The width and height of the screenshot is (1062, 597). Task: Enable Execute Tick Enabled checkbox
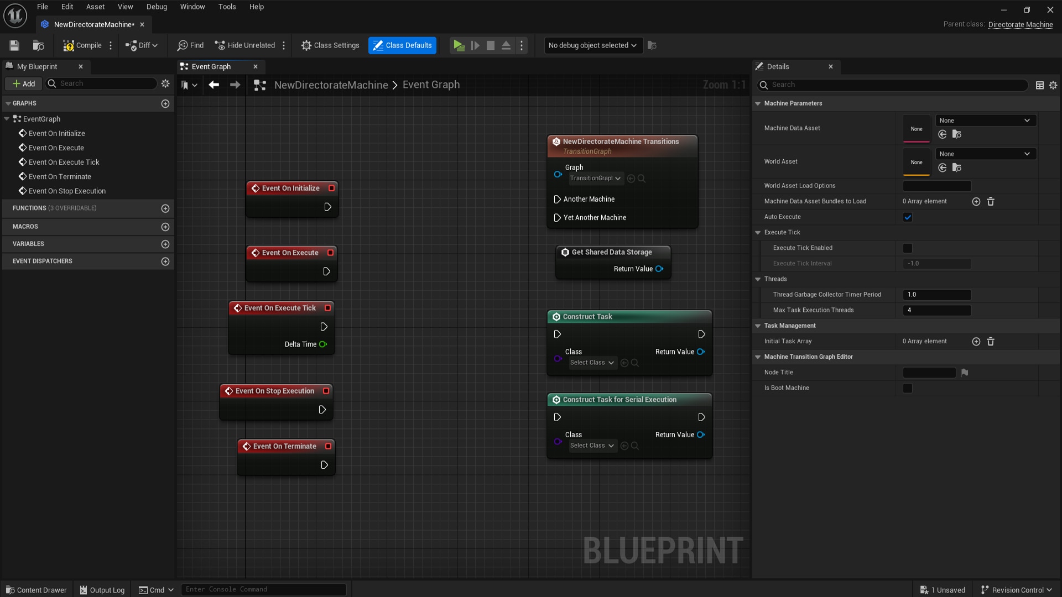click(x=907, y=248)
